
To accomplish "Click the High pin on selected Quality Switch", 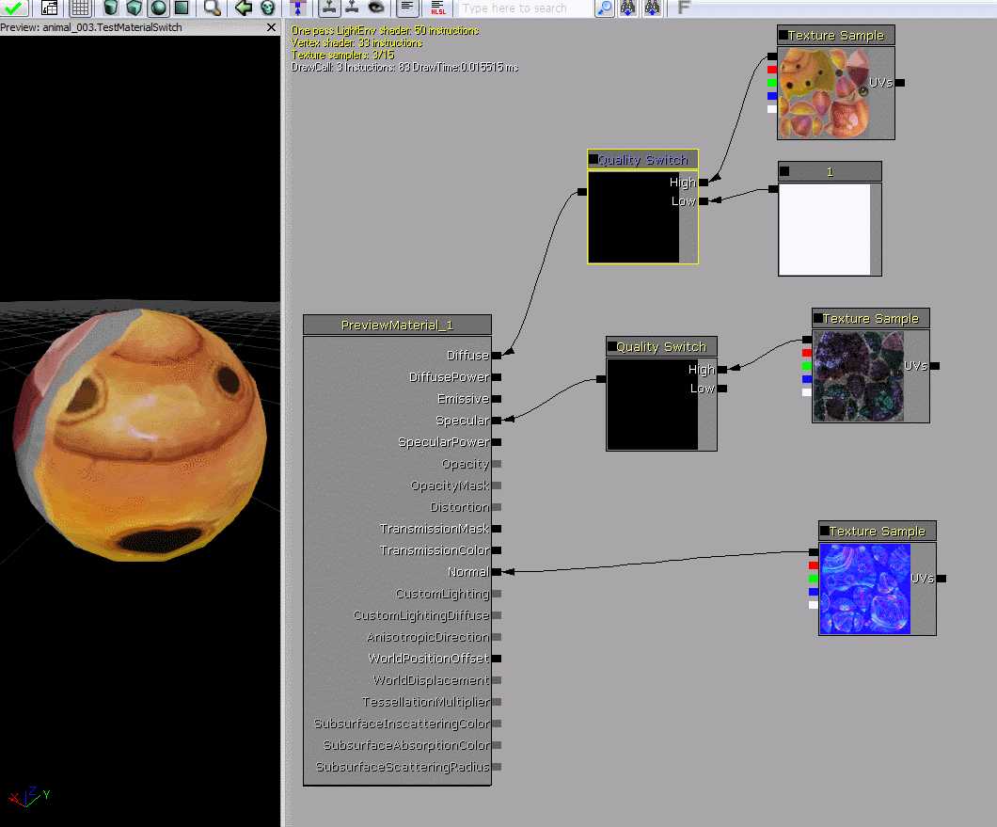I will point(704,183).
